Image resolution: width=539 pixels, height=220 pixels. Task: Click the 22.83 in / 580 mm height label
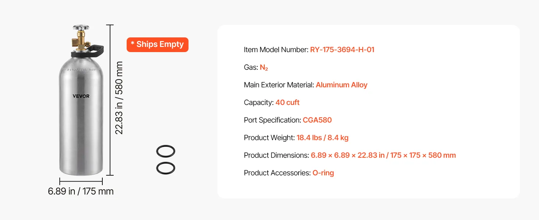coord(119,98)
